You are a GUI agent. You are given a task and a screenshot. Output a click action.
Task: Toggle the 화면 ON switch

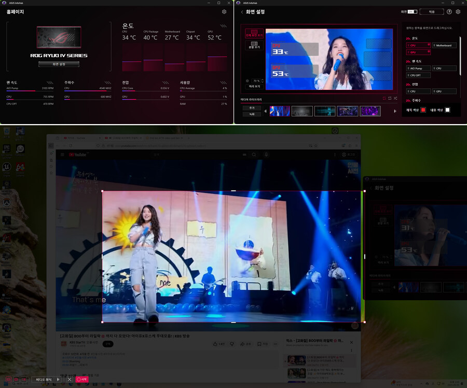point(411,11)
